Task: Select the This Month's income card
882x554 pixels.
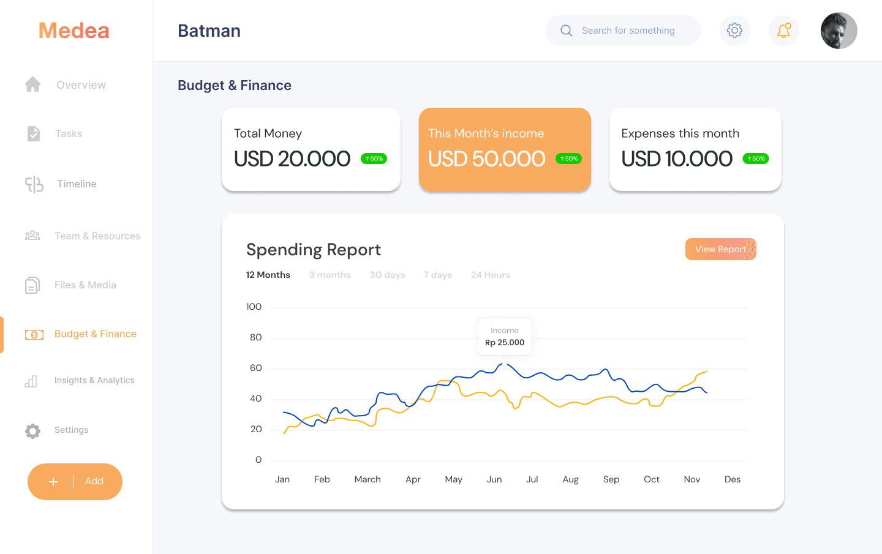Action: pos(504,149)
